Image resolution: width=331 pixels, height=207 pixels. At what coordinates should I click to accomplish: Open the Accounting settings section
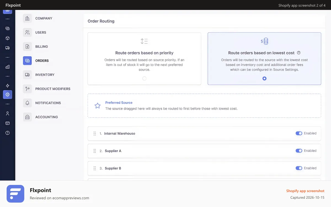[40, 117]
